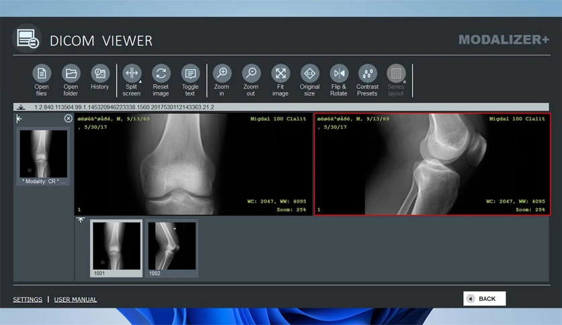Viewport: 562px width, 325px height.
Task: Open folder using the folder icon
Action: [x=71, y=73]
